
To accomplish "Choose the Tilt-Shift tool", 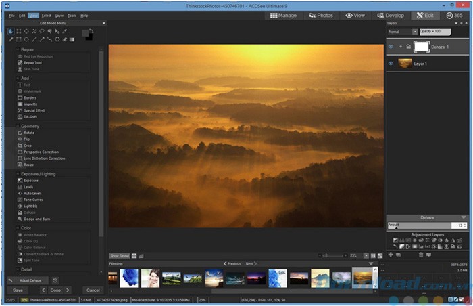I will point(30,116).
